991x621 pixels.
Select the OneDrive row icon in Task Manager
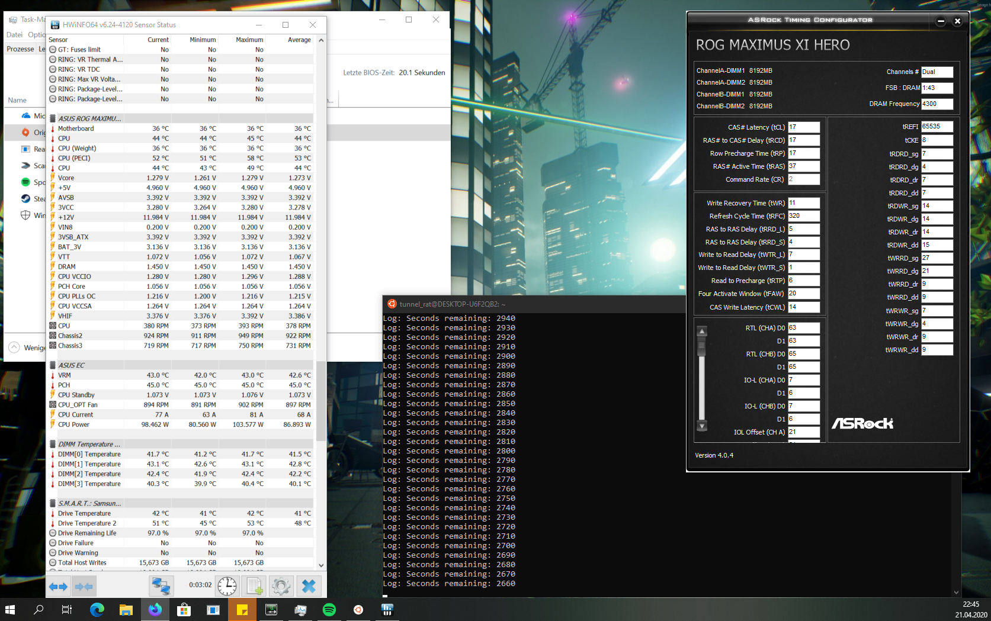pos(25,116)
